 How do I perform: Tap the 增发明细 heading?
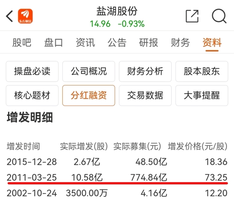(x=30, y=117)
